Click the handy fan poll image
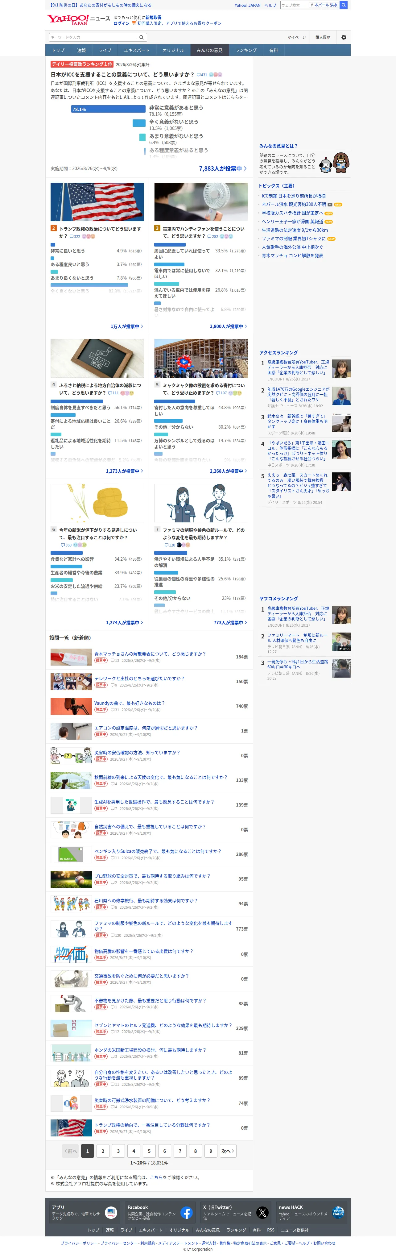Image resolution: width=396 pixels, height=1258 pixels. [x=201, y=202]
